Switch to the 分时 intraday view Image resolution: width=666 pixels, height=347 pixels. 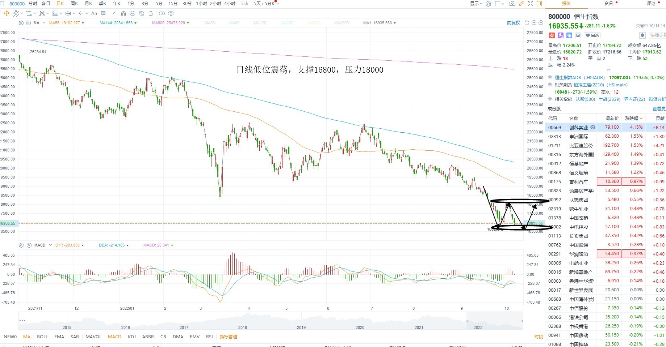click(33, 4)
